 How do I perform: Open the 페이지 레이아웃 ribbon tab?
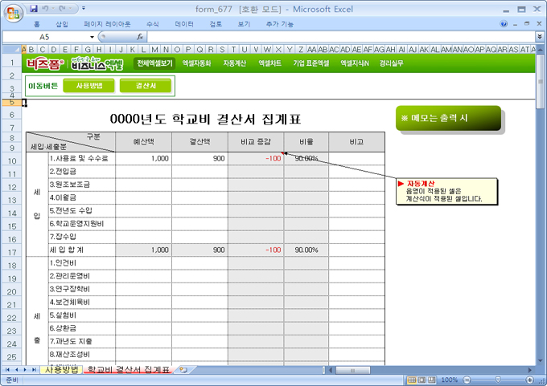107,24
